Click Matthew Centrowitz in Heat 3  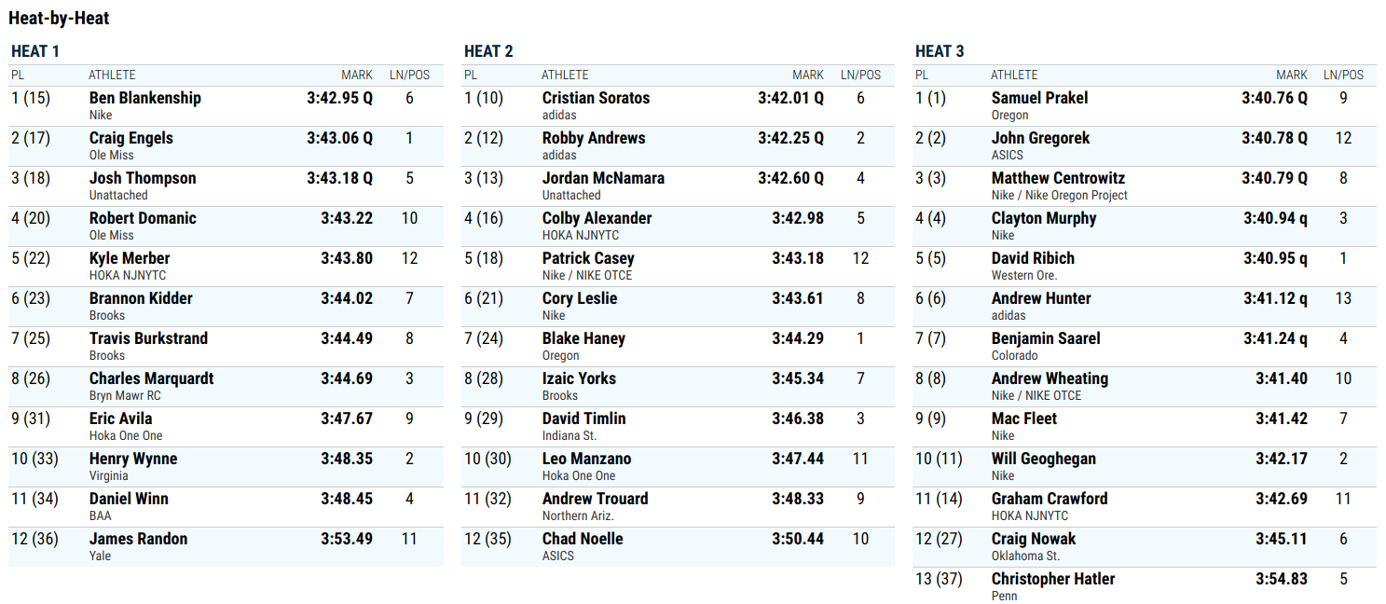pos(1058,178)
